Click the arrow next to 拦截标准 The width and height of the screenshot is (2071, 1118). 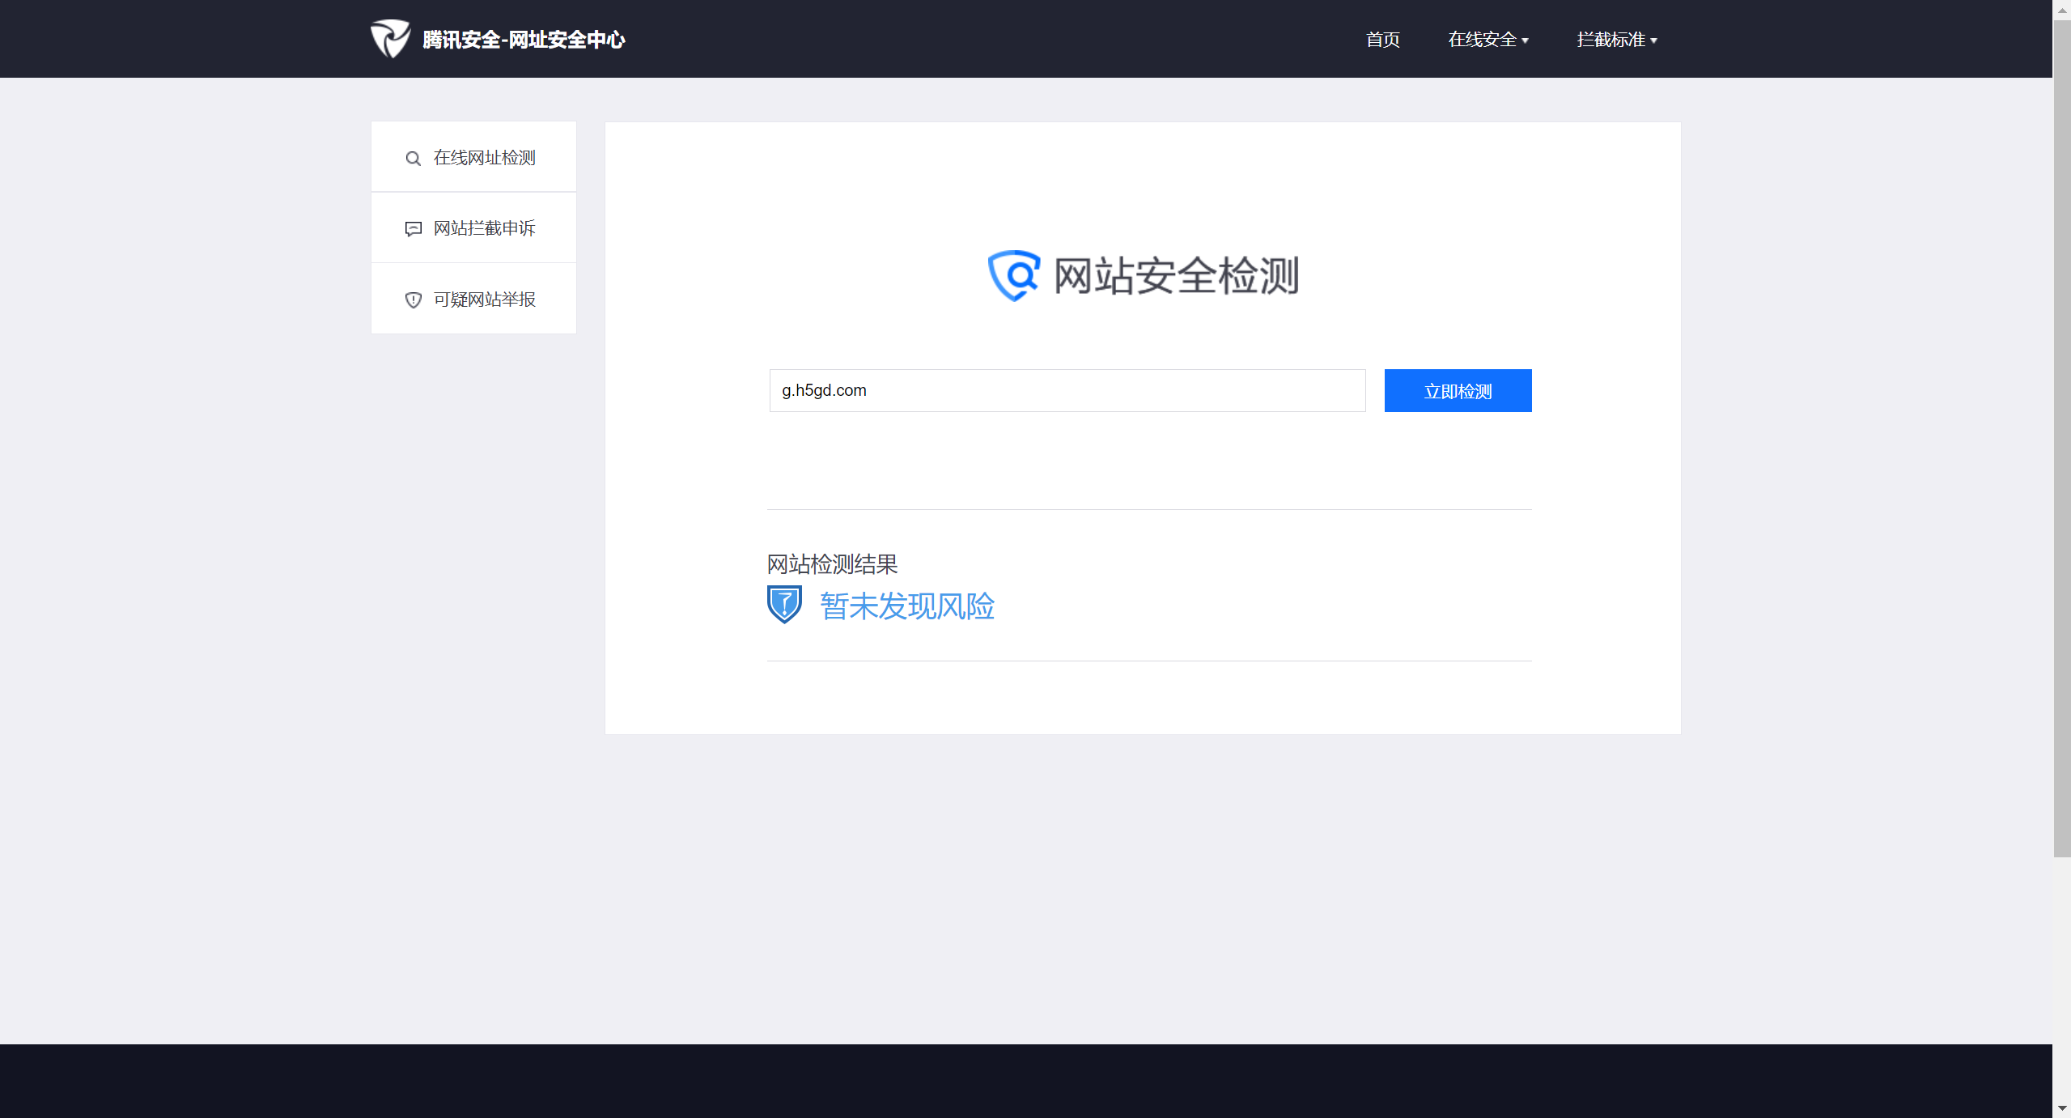[1654, 41]
